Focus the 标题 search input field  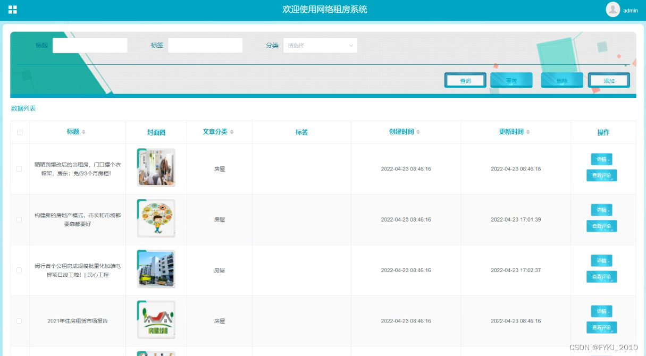click(90, 46)
